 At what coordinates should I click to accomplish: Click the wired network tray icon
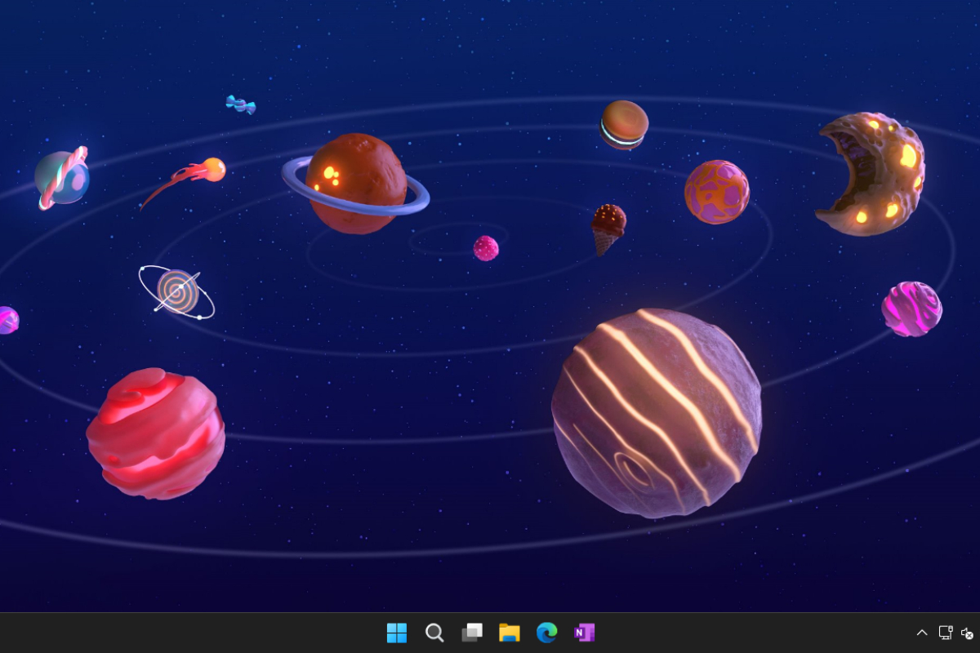946,633
